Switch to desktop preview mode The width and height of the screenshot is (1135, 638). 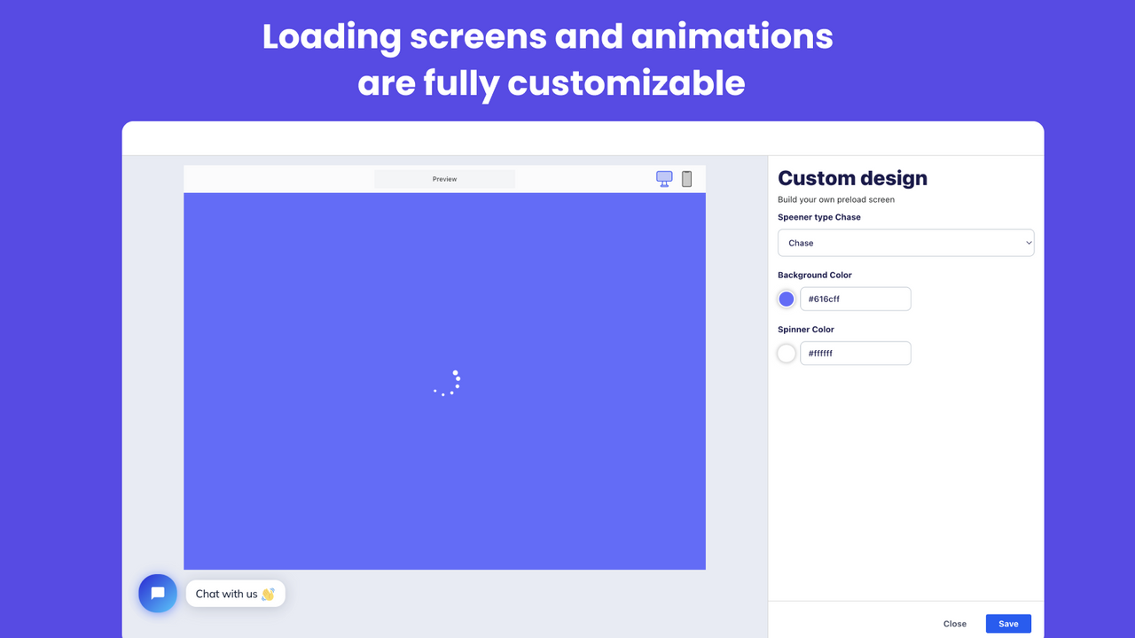(x=664, y=179)
